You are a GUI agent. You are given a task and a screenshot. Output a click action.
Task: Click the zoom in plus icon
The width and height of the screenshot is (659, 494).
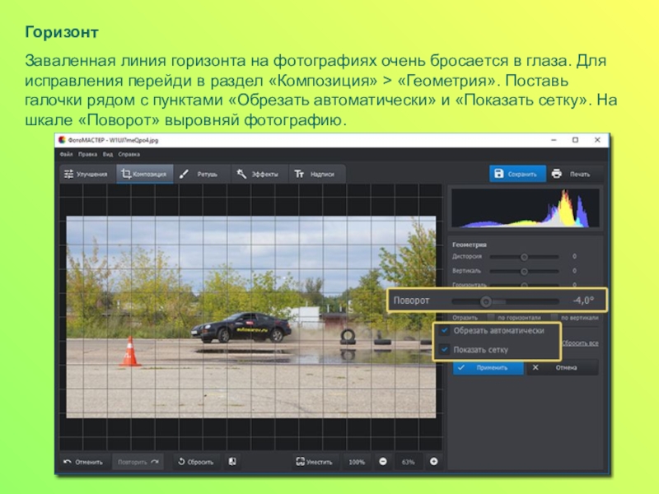(x=434, y=462)
